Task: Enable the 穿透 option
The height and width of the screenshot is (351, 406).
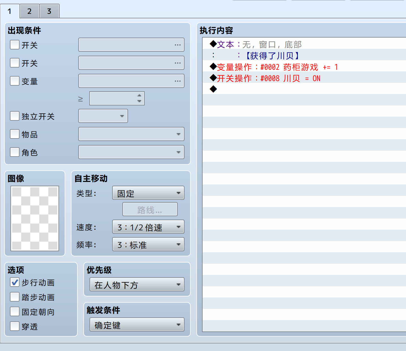Action: [x=15, y=326]
